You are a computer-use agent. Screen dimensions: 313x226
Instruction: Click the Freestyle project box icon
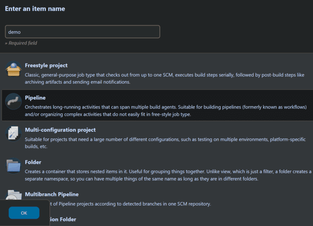click(13, 69)
